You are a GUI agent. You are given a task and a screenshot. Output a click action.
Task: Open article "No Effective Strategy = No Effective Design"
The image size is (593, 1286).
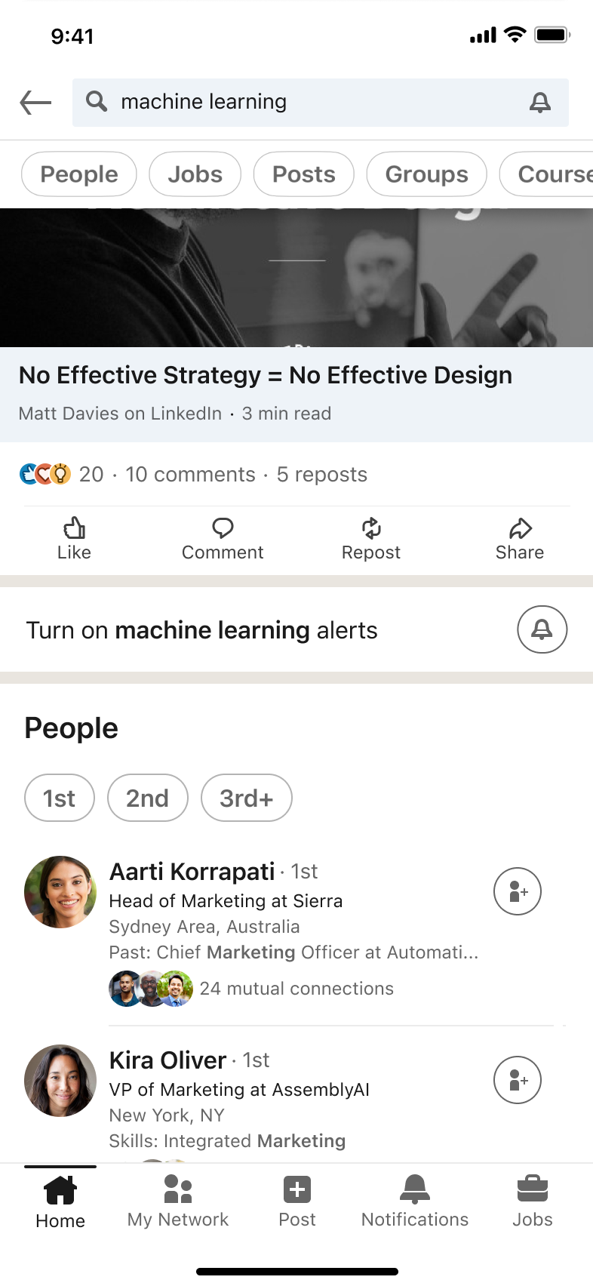266,376
